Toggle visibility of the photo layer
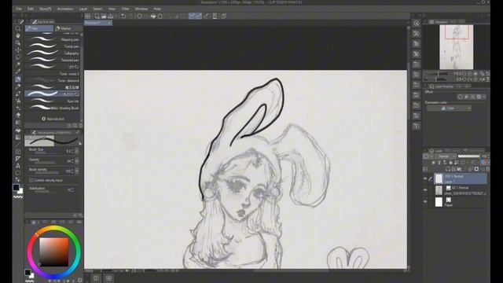This screenshot has width=503, height=283. pos(425,190)
